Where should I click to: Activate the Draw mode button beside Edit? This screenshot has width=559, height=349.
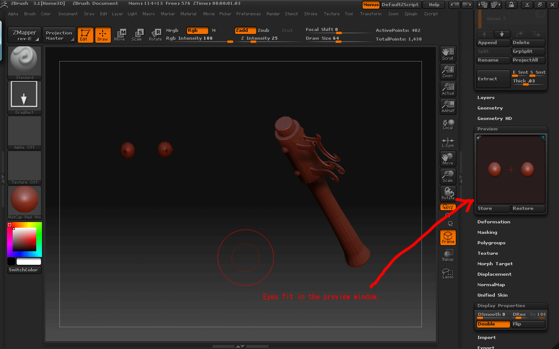(103, 35)
